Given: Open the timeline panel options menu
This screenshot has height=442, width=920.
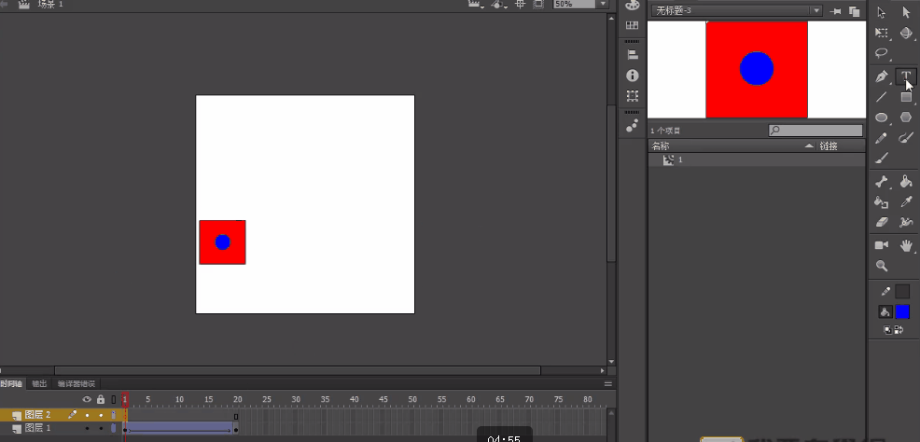Looking at the screenshot, I should pyautogui.click(x=608, y=384).
